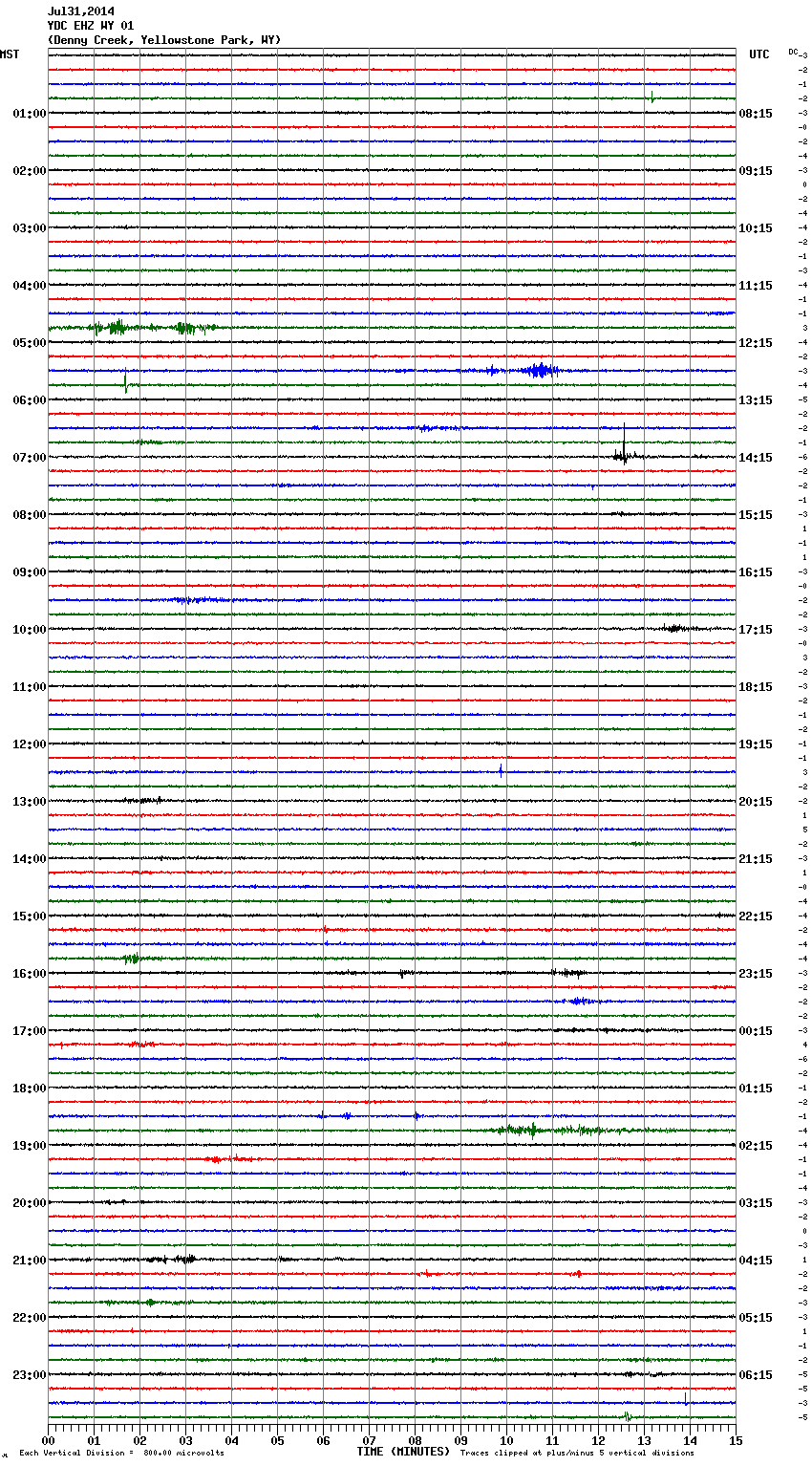Click the 03:15 UTC time label

[756, 1203]
